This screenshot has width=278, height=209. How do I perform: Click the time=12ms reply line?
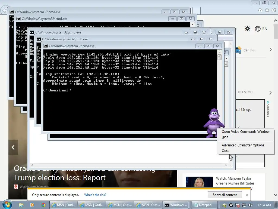[101, 61]
